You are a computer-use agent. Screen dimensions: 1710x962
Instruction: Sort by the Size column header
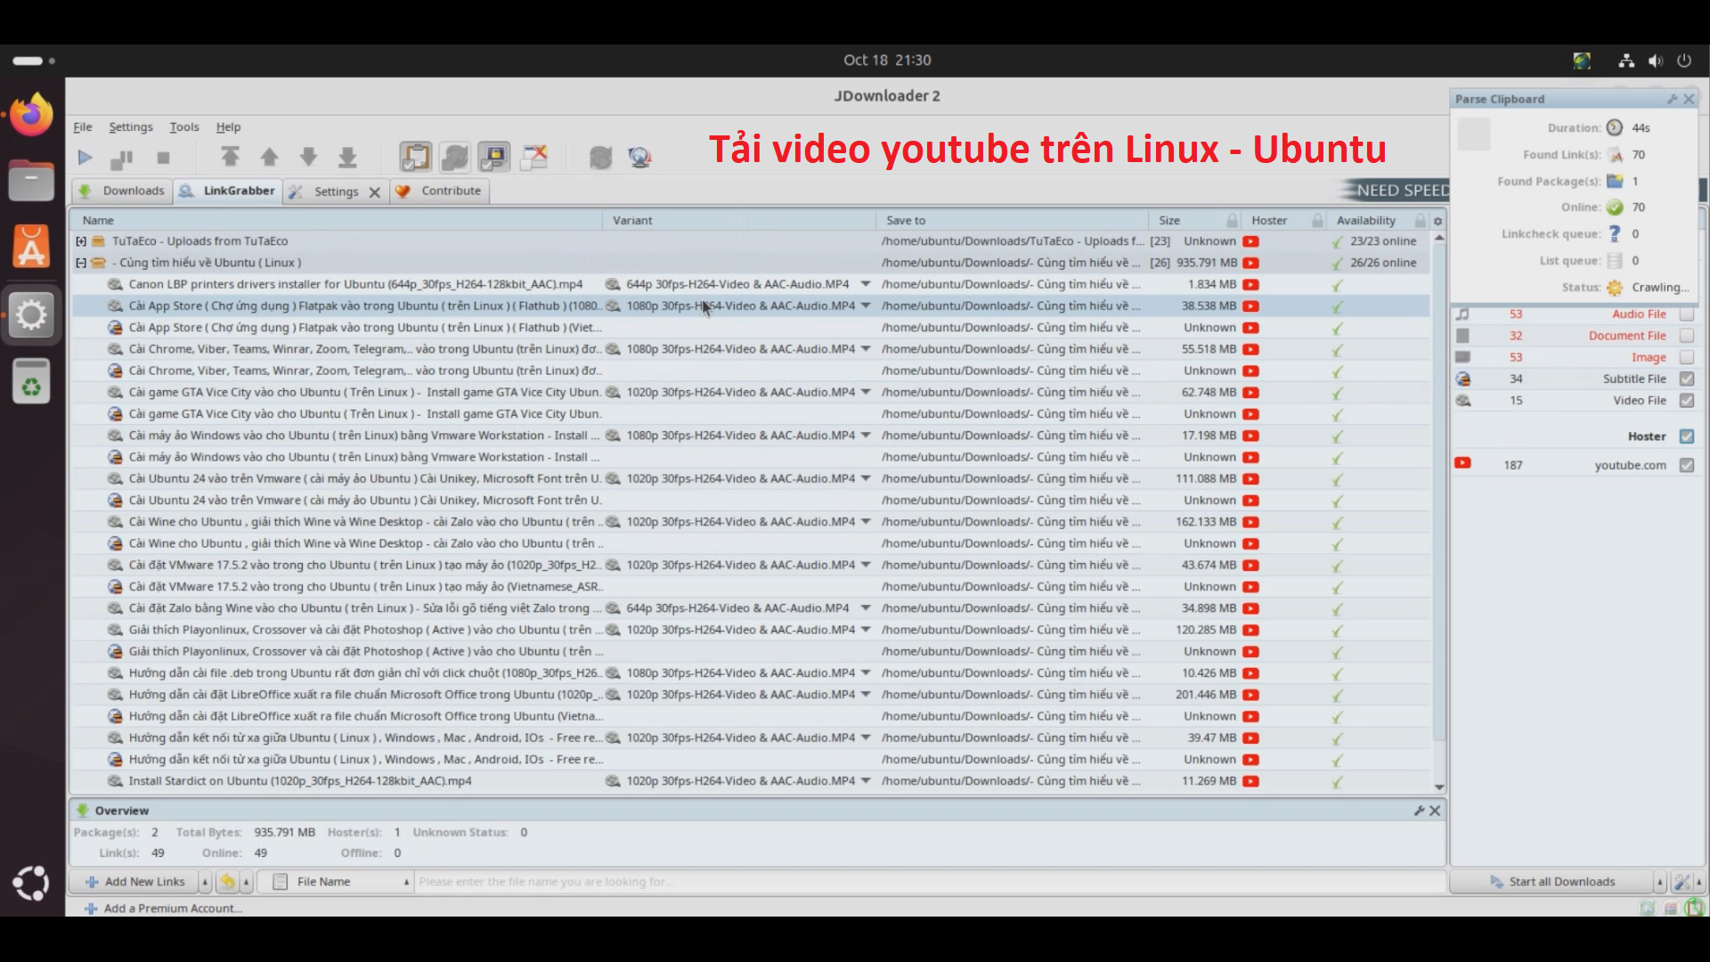(x=1192, y=220)
